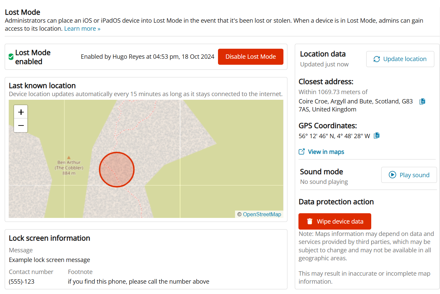Copy GPS coordinates using the copy icon
The width and height of the screenshot is (440, 294).
coord(377,135)
